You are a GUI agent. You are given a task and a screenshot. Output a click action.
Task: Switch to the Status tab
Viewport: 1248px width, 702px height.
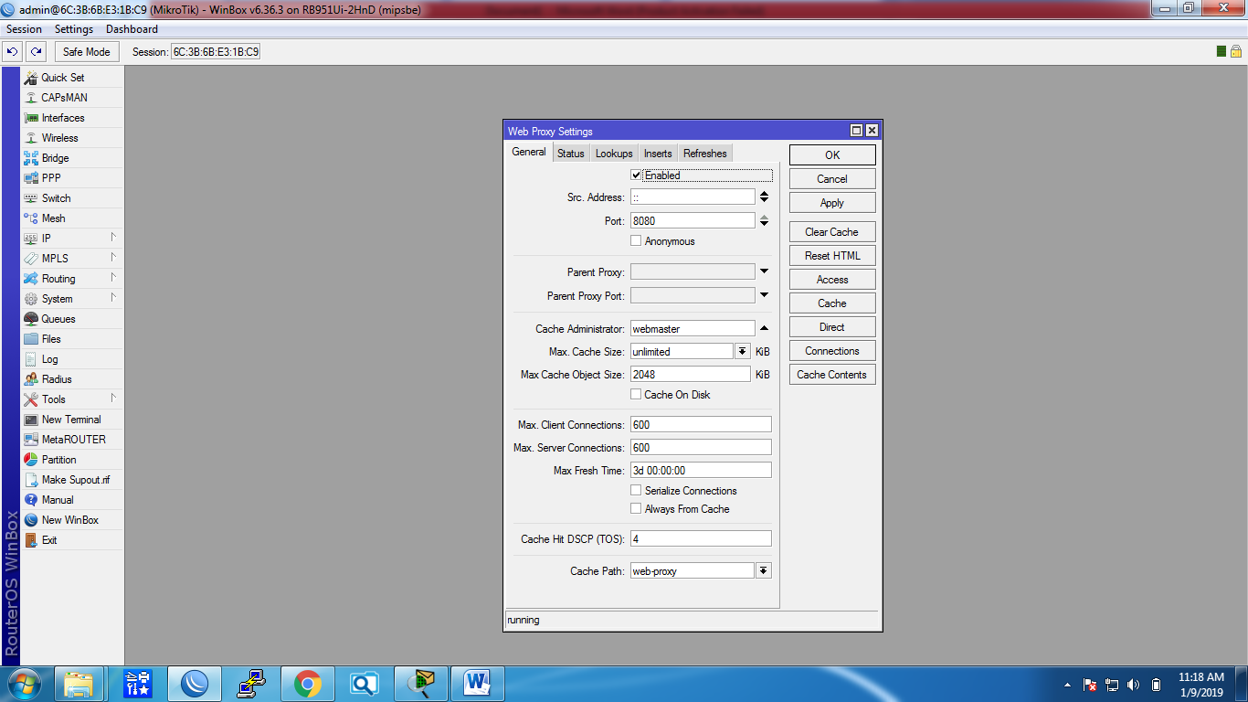pos(571,154)
